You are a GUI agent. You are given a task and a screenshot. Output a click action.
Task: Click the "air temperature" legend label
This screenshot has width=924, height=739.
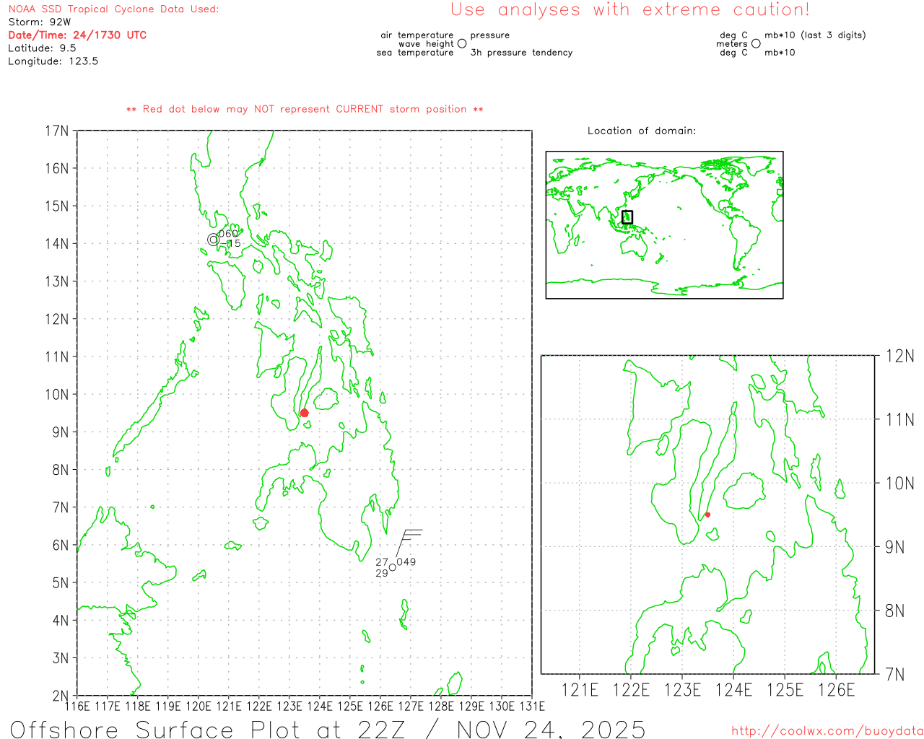click(417, 35)
